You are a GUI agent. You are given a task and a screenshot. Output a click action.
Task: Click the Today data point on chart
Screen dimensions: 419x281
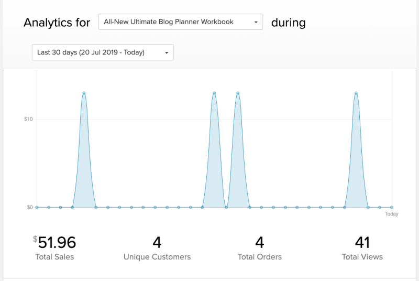coord(391,207)
